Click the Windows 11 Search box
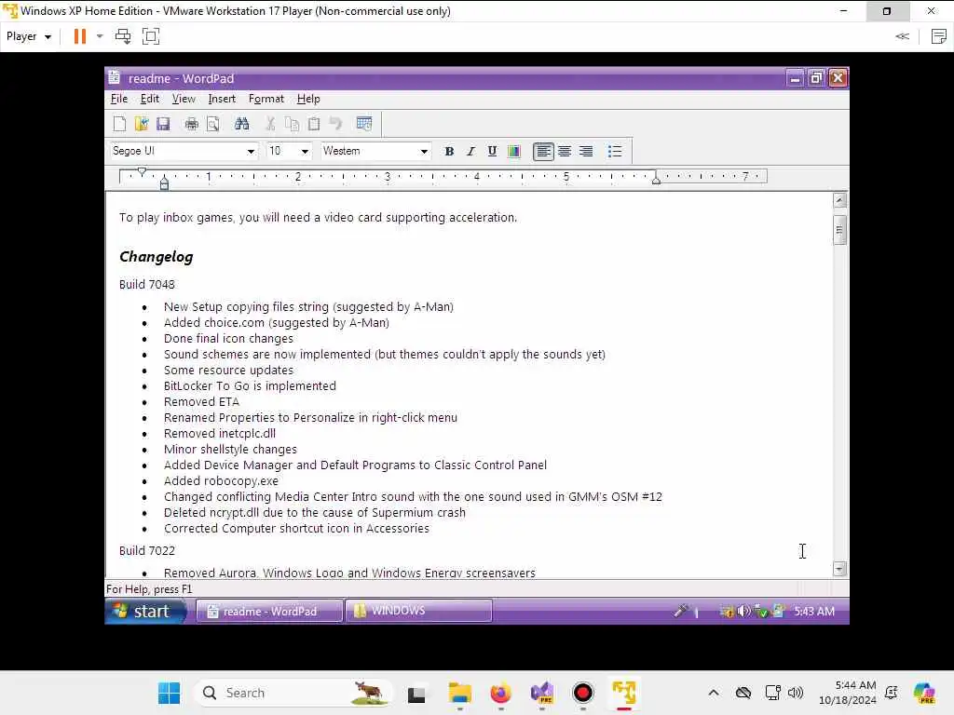The image size is (954, 715). click(293, 693)
